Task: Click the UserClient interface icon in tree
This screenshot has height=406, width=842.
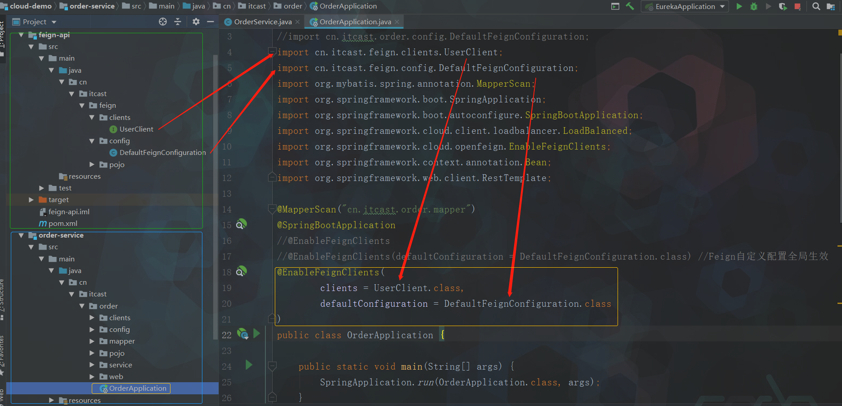Action: (x=113, y=129)
